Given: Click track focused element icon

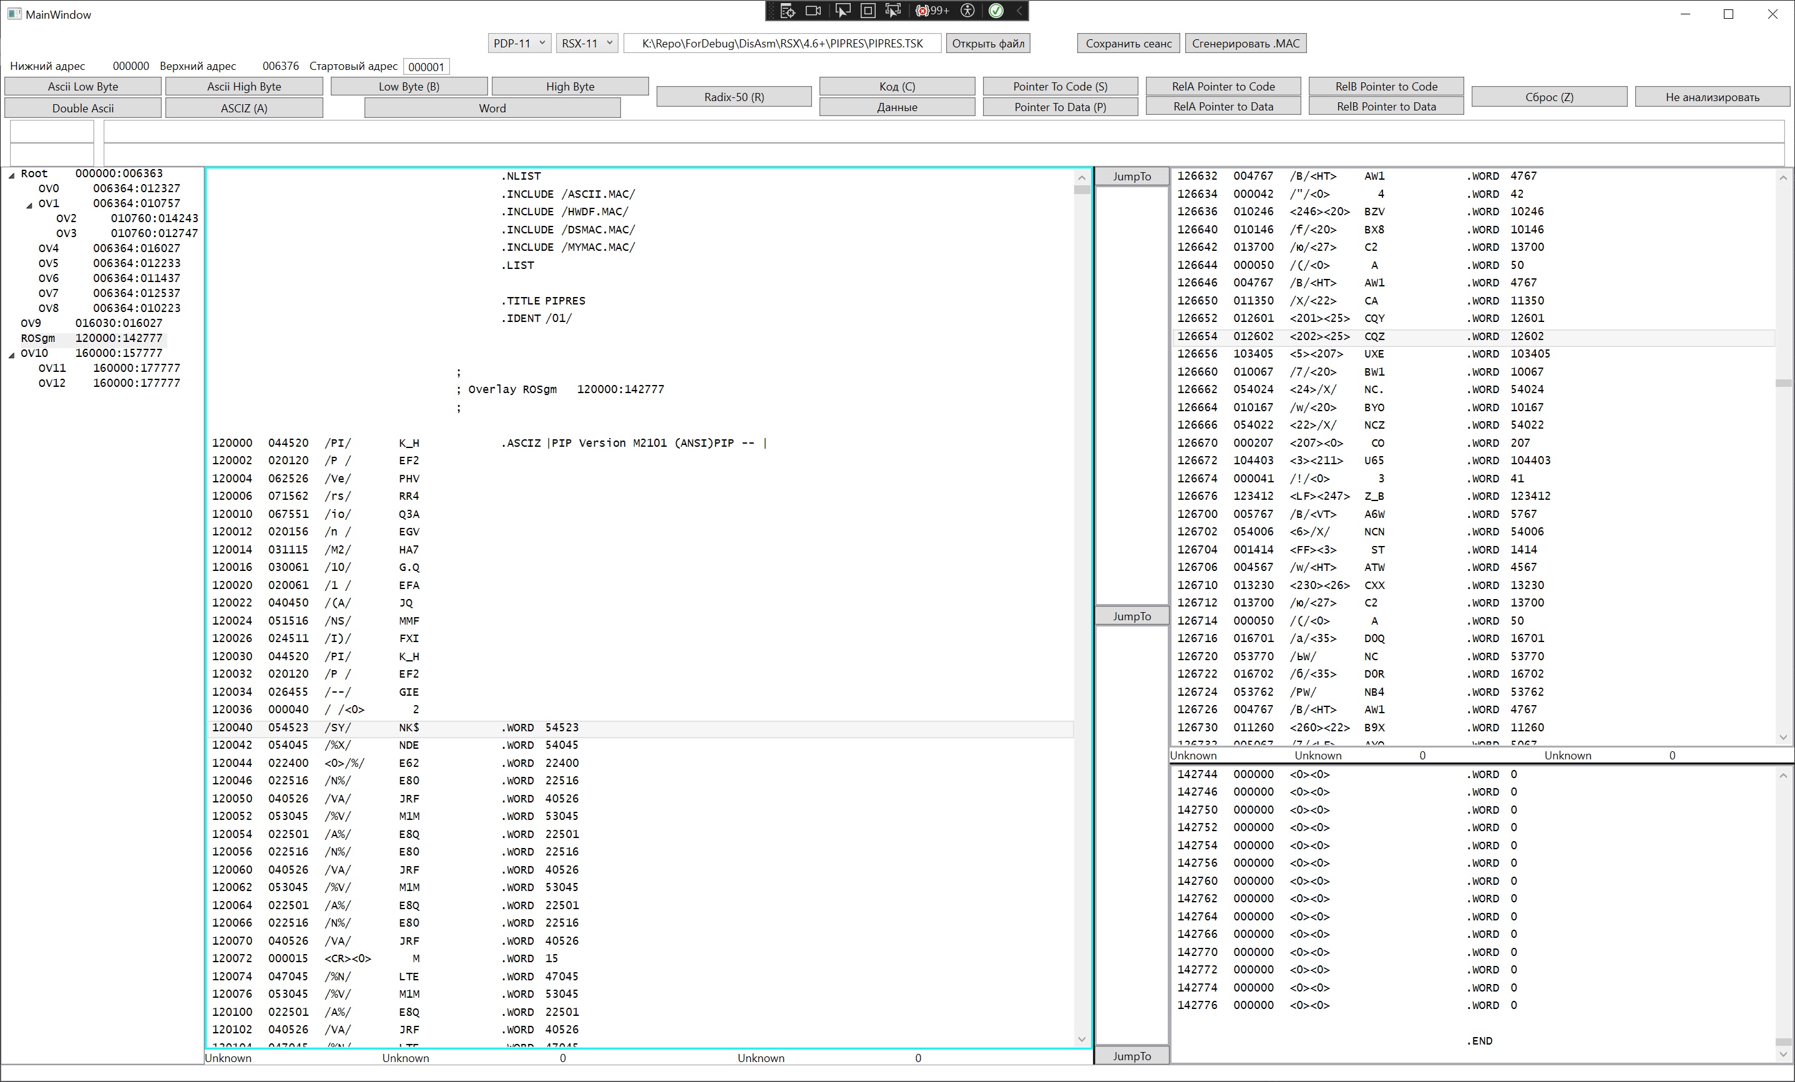Looking at the screenshot, I should pyautogui.click(x=893, y=11).
